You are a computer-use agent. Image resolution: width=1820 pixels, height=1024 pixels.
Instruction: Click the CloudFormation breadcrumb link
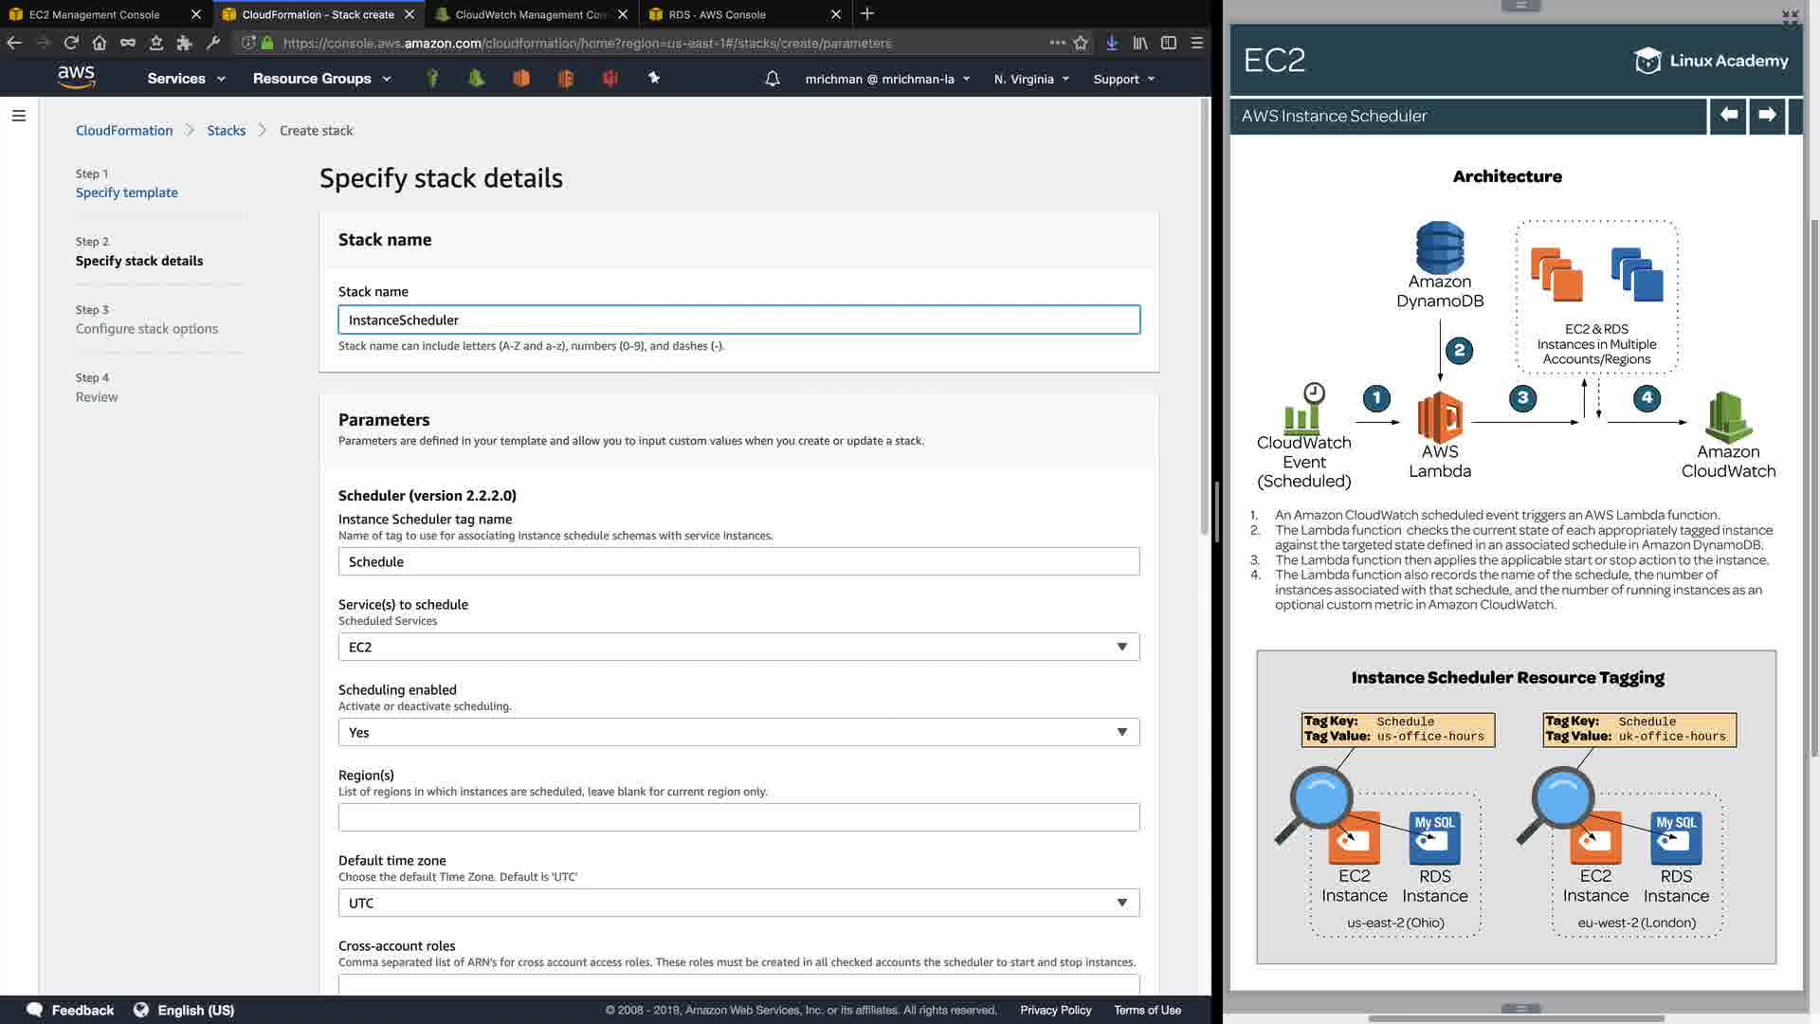[124, 131]
